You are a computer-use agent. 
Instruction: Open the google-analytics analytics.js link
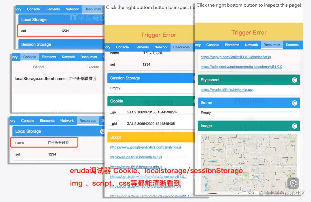pos(146,147)
